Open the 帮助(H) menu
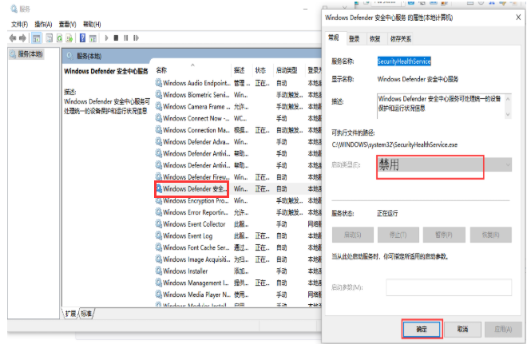527x344 pixels. click(x=92, y=24)
